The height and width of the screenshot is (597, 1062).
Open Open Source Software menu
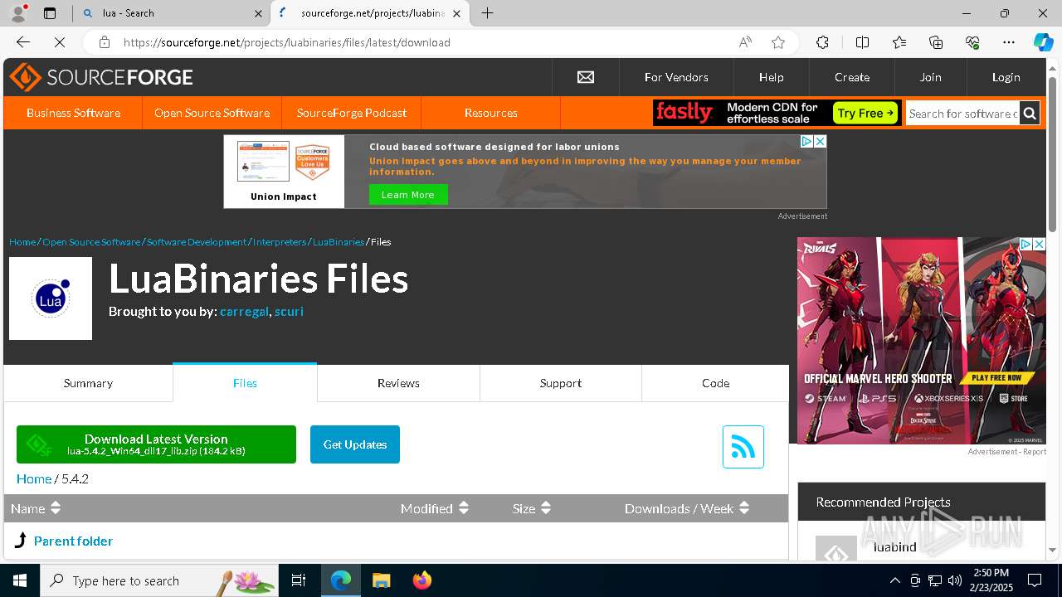point(212,113)
